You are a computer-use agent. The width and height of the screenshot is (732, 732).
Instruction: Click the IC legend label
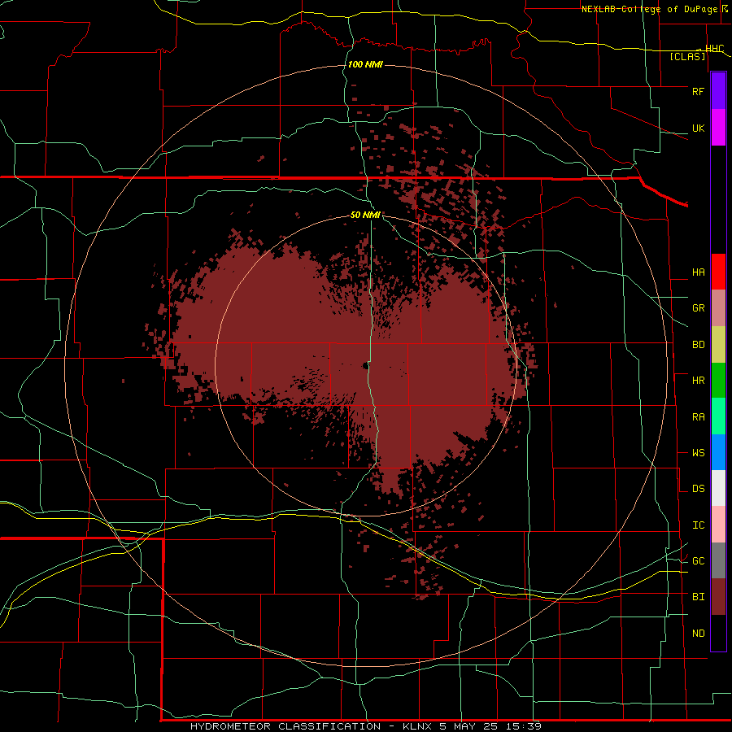click(x=698, y=525)
